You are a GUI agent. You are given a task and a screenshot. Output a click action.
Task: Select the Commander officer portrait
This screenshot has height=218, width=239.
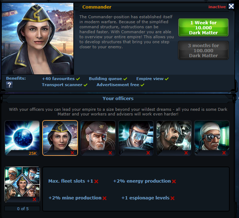pos(60,138)
